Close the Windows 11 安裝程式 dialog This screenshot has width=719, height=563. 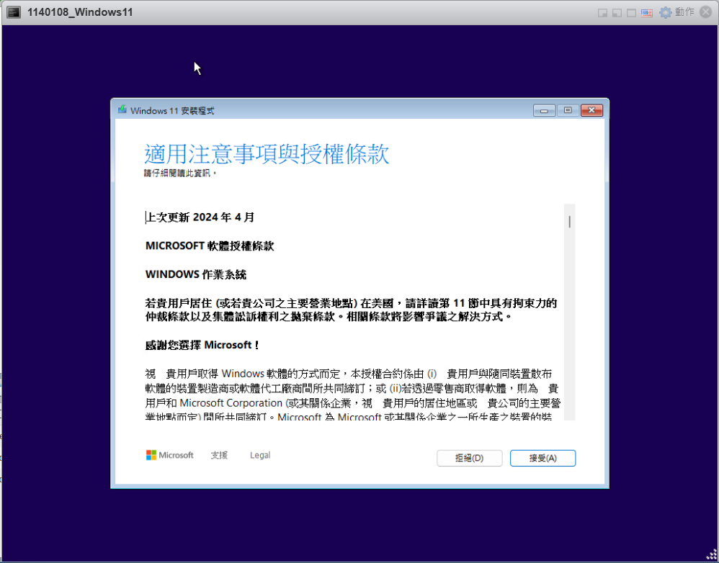(591, 110)
